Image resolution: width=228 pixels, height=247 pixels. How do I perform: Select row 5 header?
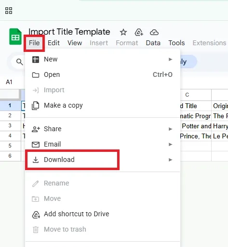(10, 146)
